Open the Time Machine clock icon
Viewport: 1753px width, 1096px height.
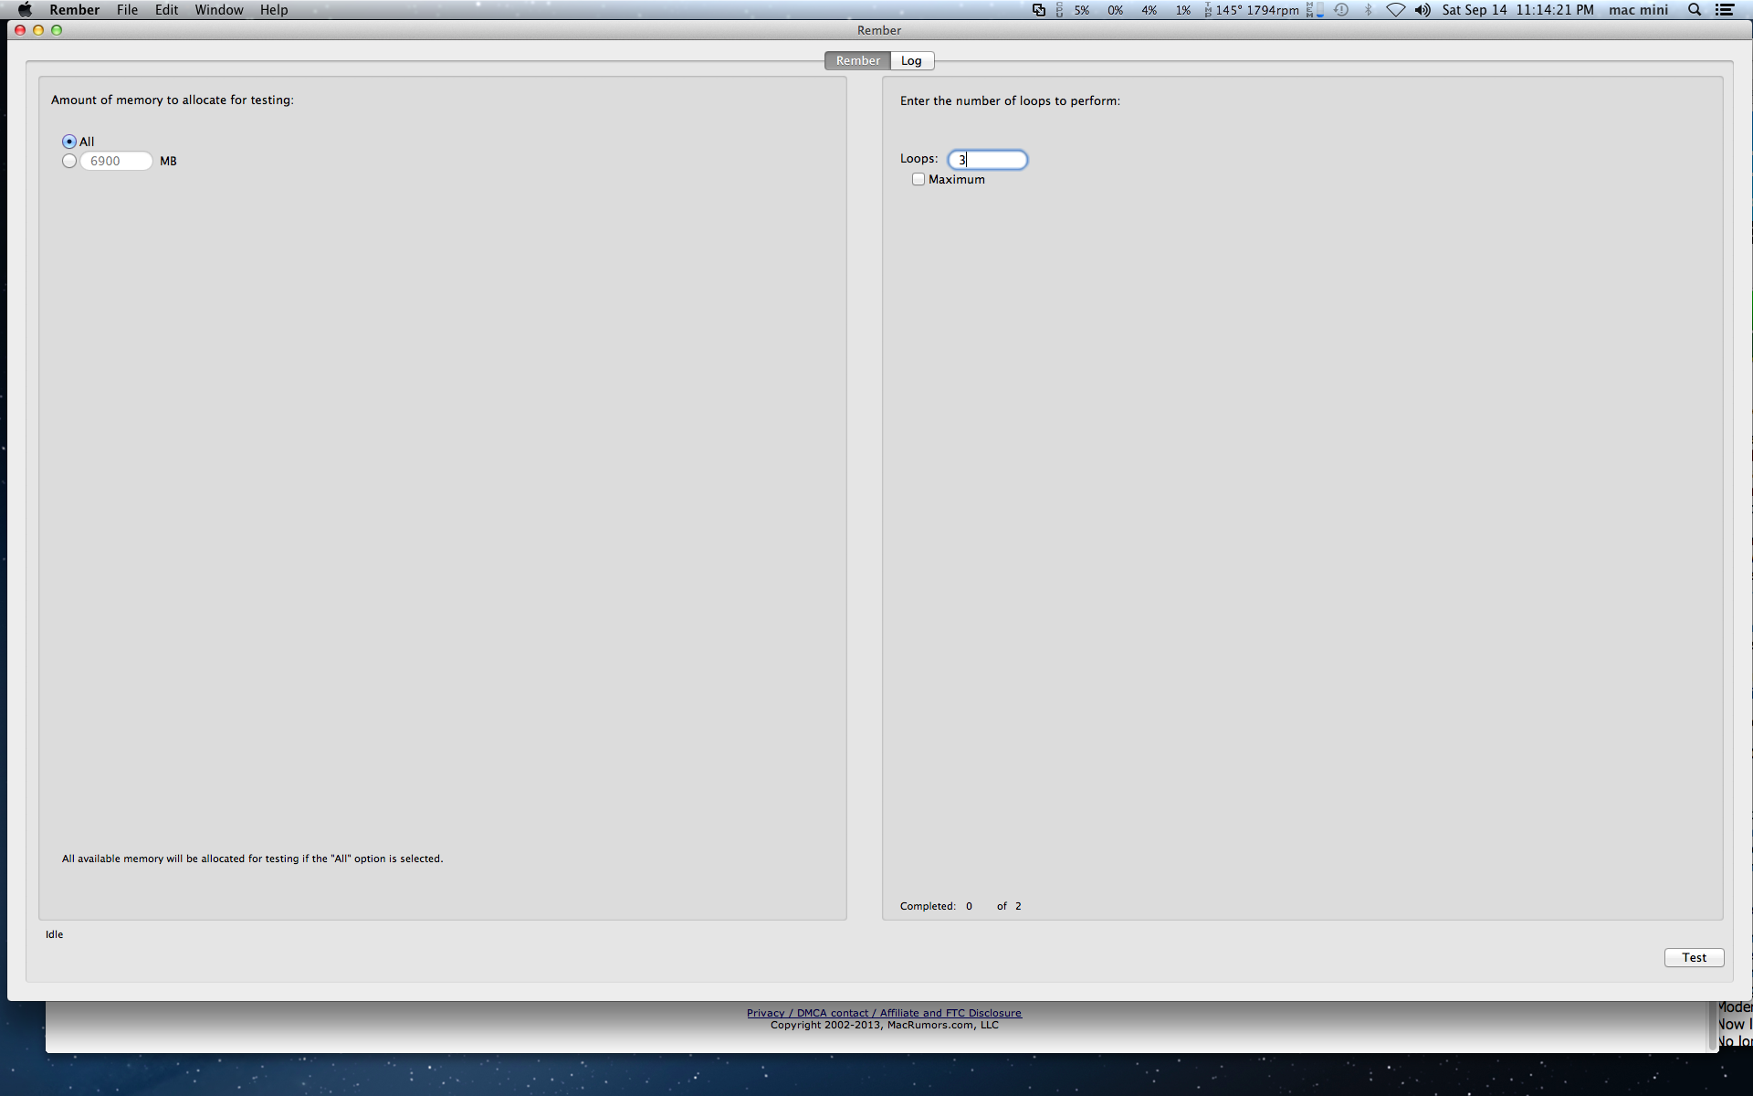(x=1341, y=10)
